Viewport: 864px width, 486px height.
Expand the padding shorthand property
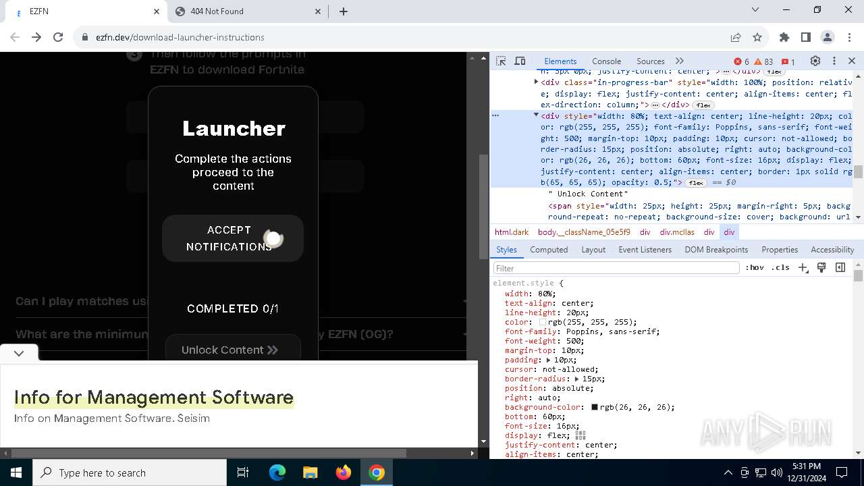(x=549, y=360)
